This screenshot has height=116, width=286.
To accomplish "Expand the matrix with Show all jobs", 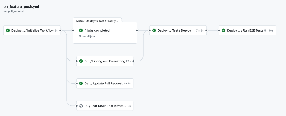I will pyautogui.click(x=87, y=36).
